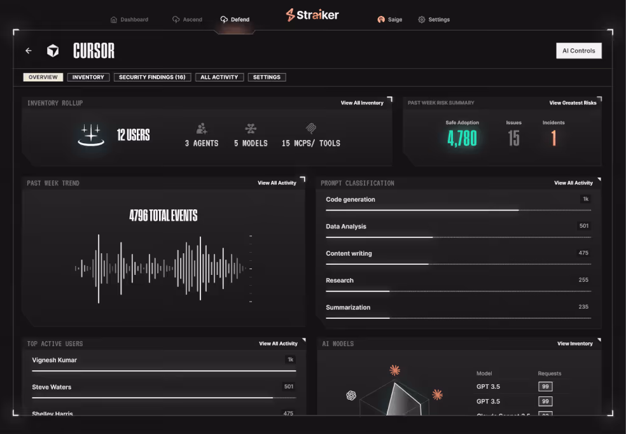Click the Defend cloud icon

click(x=224, y=20)
